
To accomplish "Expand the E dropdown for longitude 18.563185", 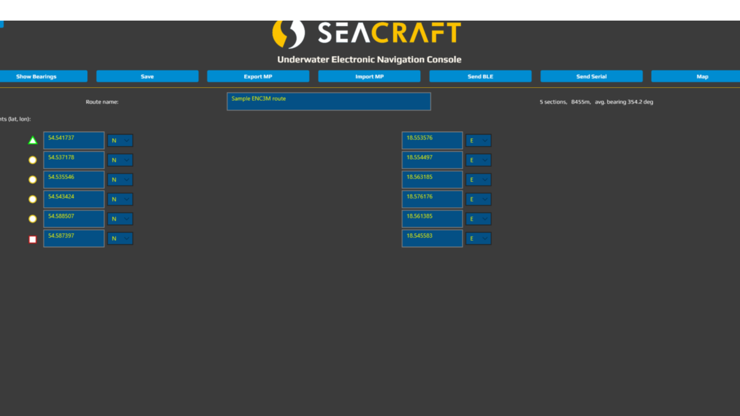I will click(478, 179).
